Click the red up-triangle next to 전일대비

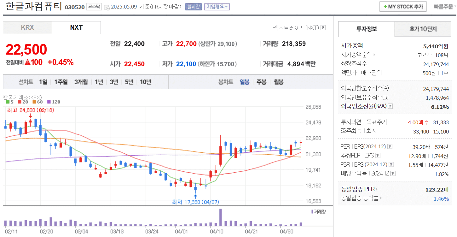coord(27,62)
